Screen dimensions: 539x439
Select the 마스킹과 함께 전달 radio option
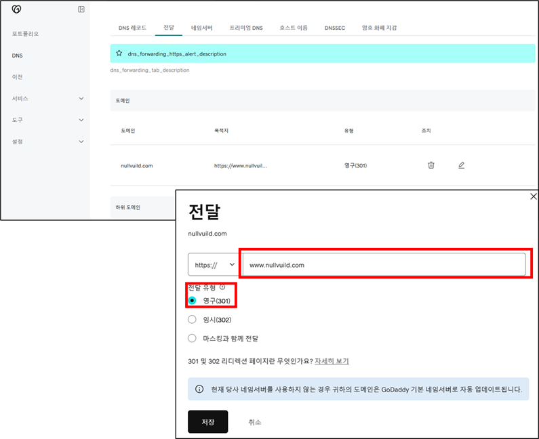click(x=192, y=338)
